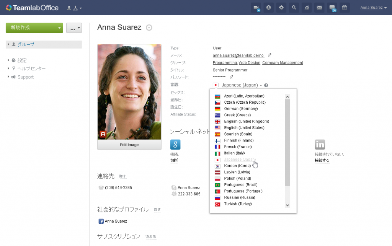The width and height of the screenshot is (392, 246).
Task: Click the Skype-style S icon in top bar
Action: click(x=268, y=8)
